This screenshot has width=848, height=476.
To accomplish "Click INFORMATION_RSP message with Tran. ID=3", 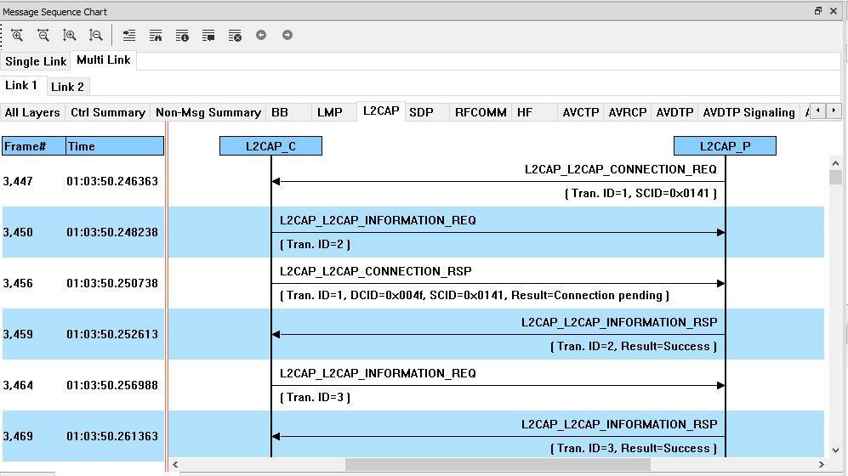I will point(619,425).
